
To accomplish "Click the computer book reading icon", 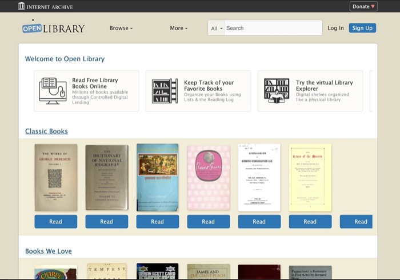I will [53, 91].
